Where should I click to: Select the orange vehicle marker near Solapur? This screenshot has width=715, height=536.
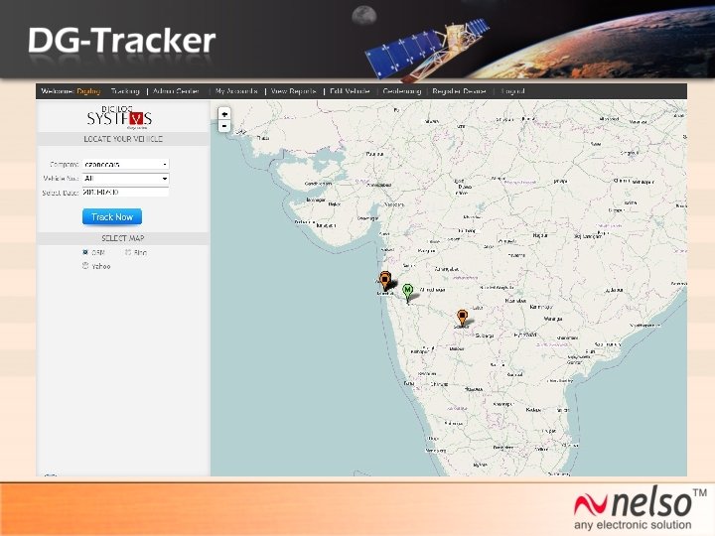pos(462,319)
